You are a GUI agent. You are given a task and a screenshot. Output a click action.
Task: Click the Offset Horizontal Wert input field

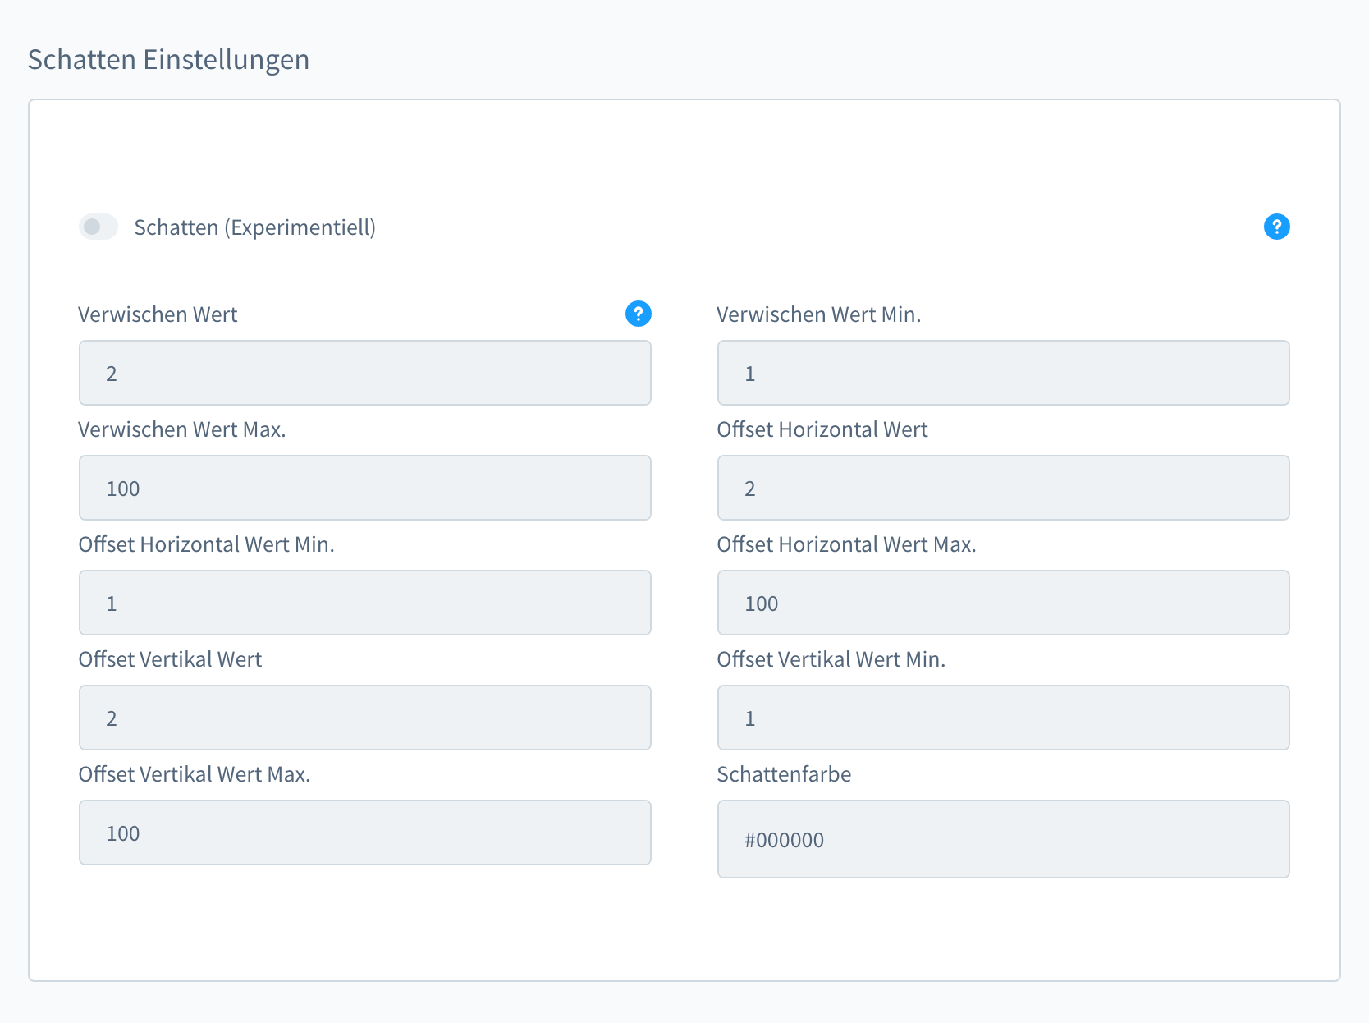[1004, 488]
